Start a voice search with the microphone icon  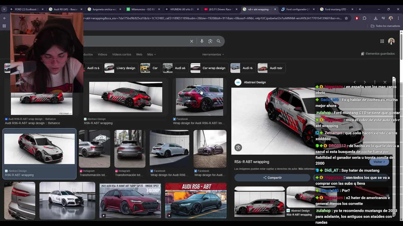point(202,41)
